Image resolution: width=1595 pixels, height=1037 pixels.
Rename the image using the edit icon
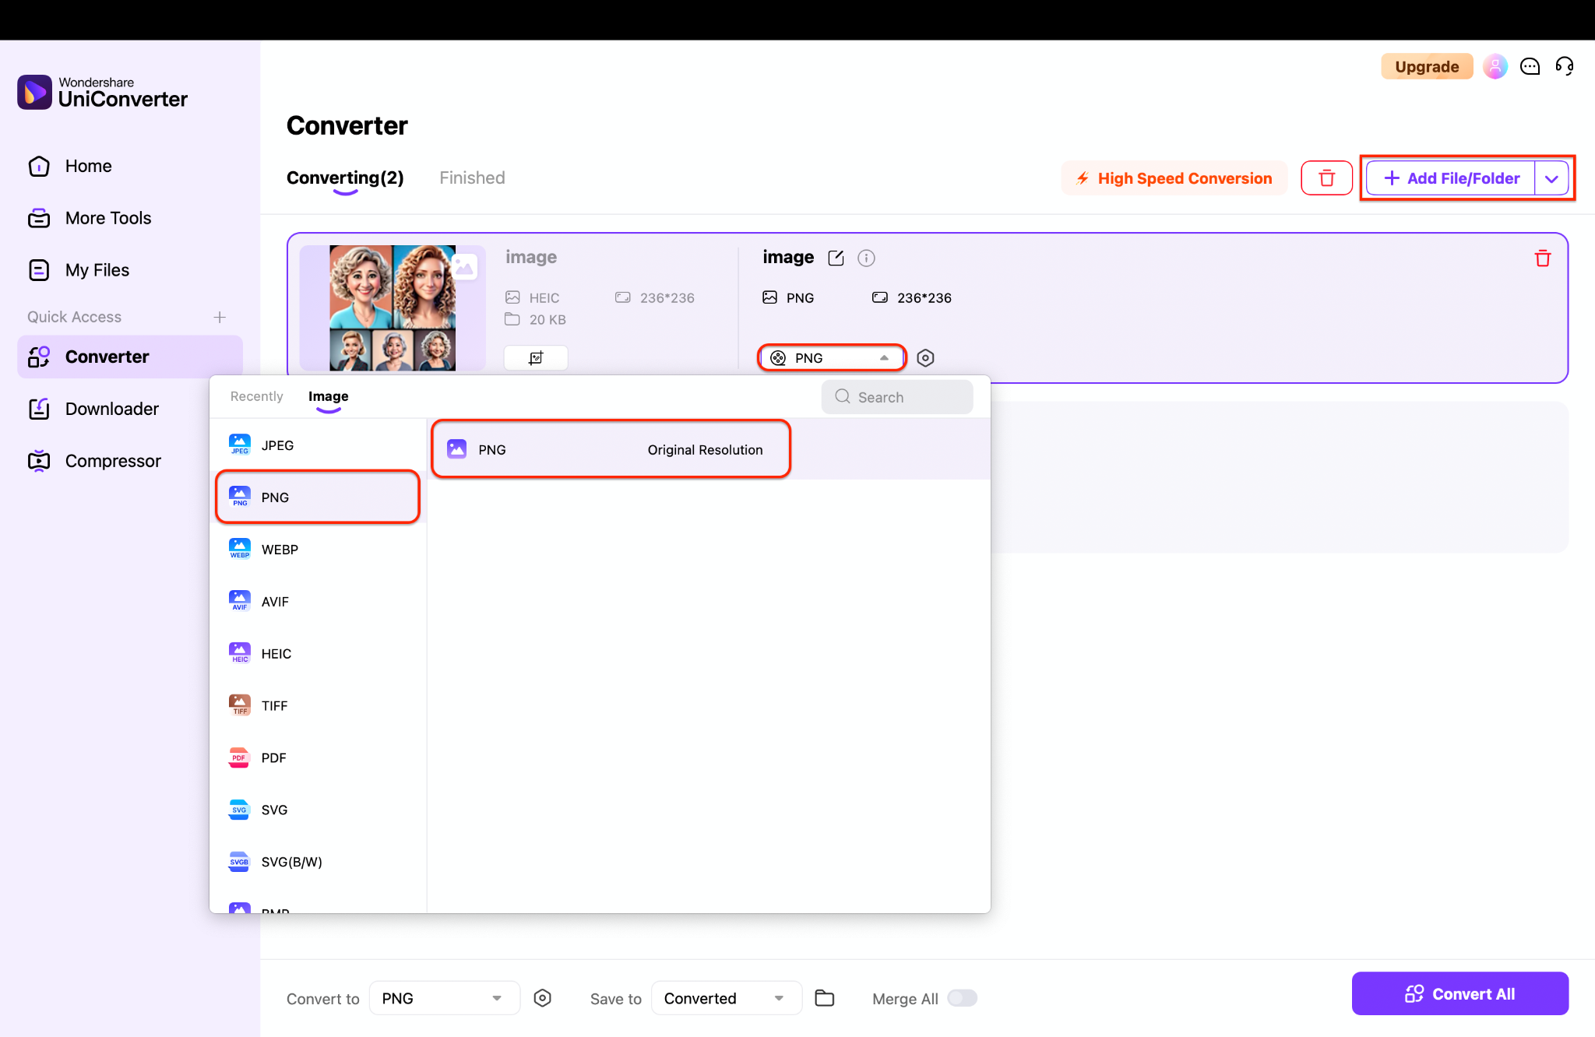point(836,258)
